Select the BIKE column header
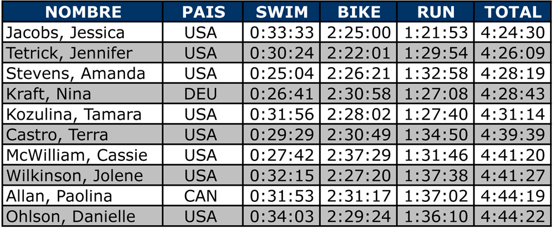 point(359,12)
